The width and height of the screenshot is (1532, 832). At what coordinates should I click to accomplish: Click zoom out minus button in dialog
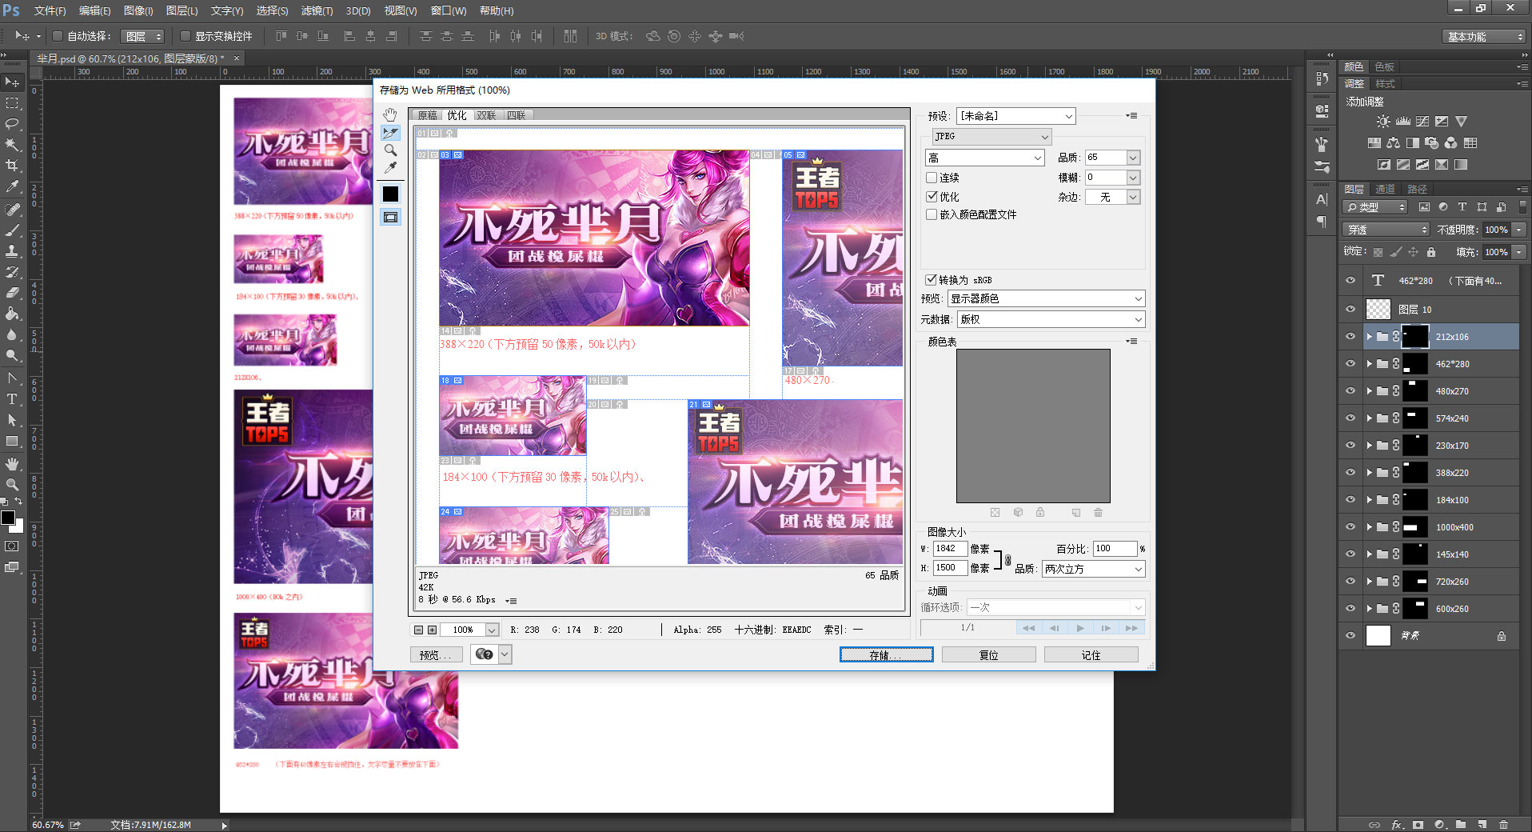(x=418, y=630)
